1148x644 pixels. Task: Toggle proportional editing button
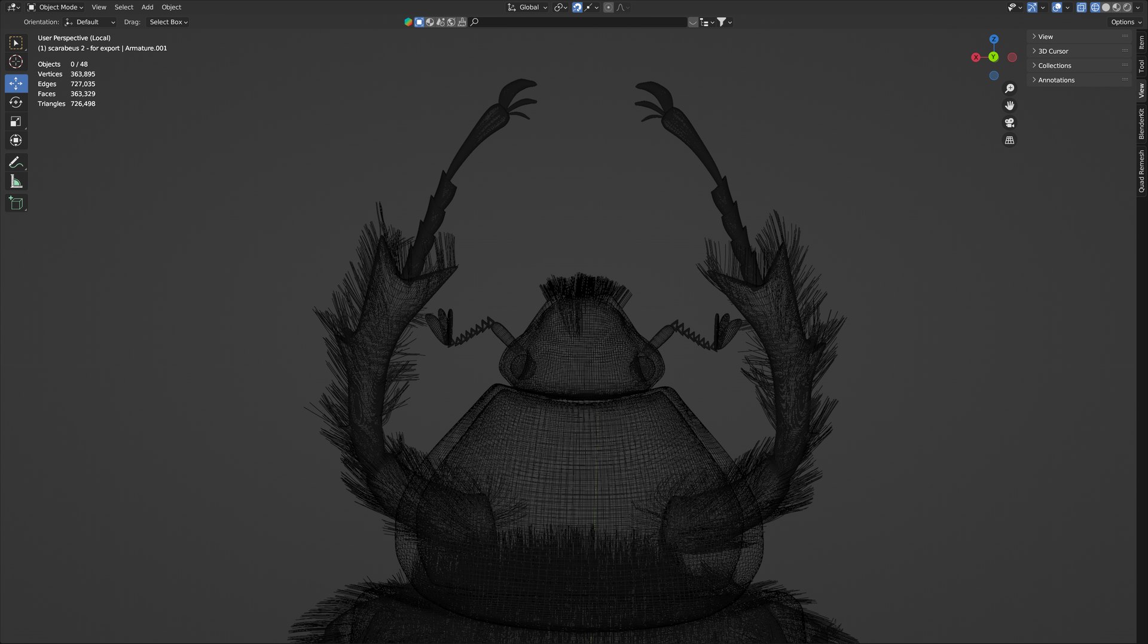pyautogui.click(x=608, y=7)
